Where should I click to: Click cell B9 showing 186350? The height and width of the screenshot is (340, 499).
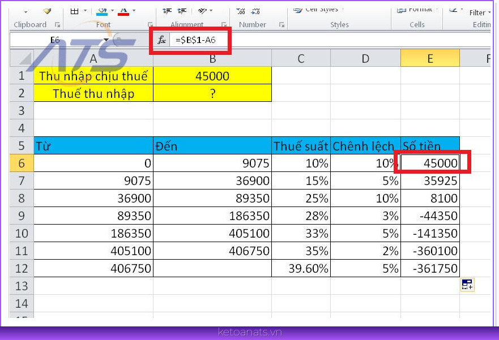pos(212,216)
